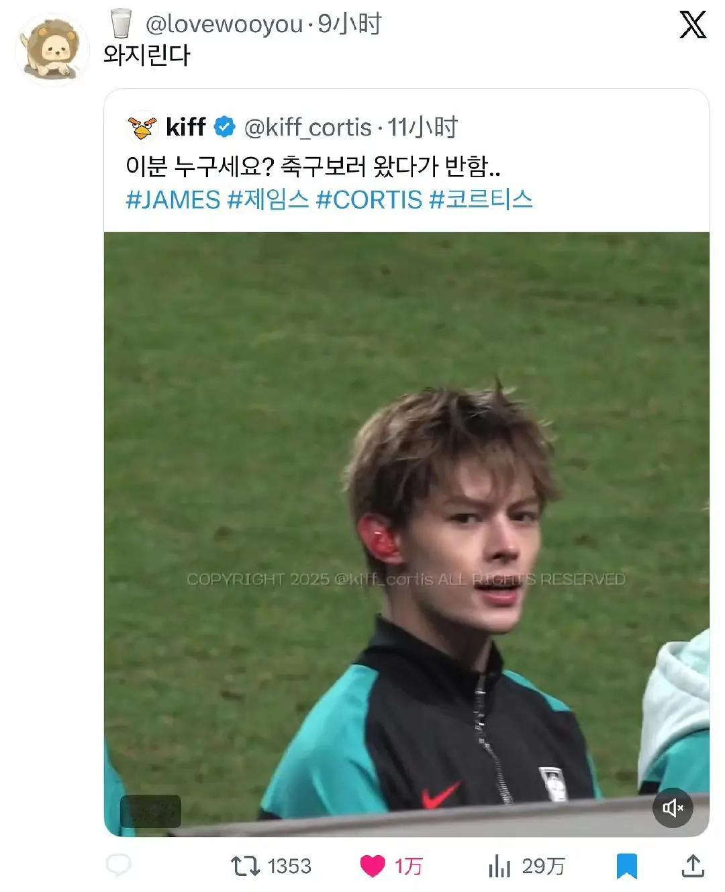Open the lion profile avatar

tap(52, 50)
